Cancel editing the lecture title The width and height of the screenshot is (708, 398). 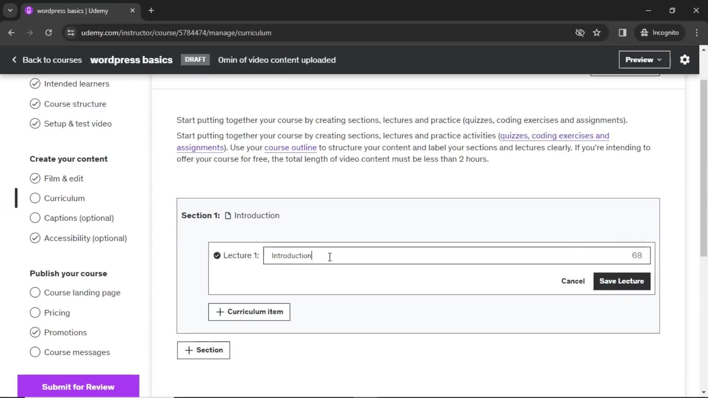tap(573, 281)
